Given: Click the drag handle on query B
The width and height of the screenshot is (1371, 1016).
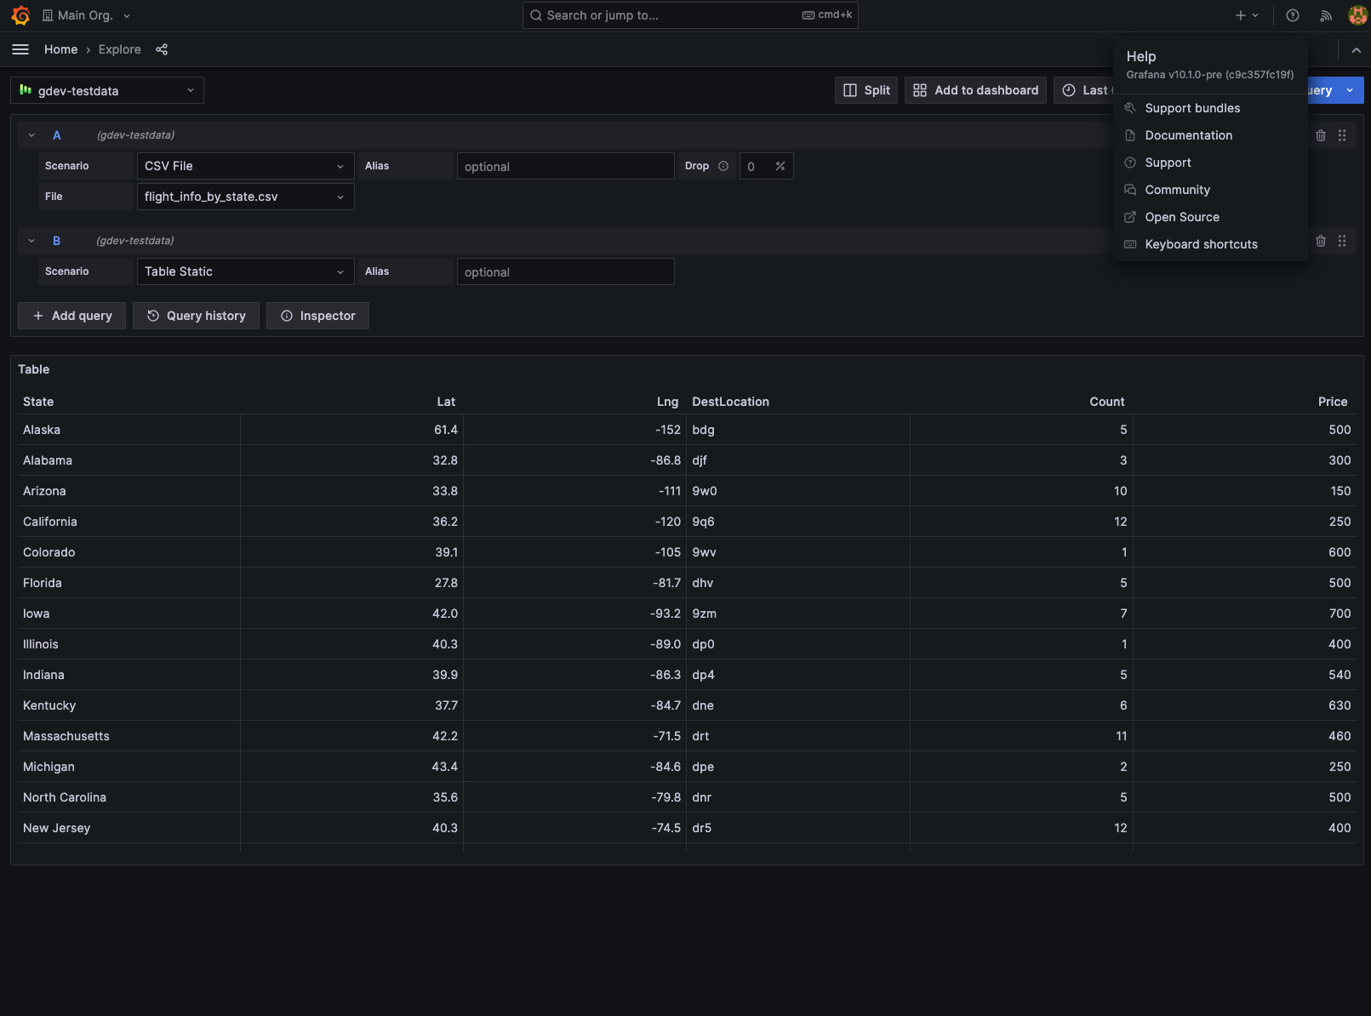Looking at the screenshot, I should 1342,241.
